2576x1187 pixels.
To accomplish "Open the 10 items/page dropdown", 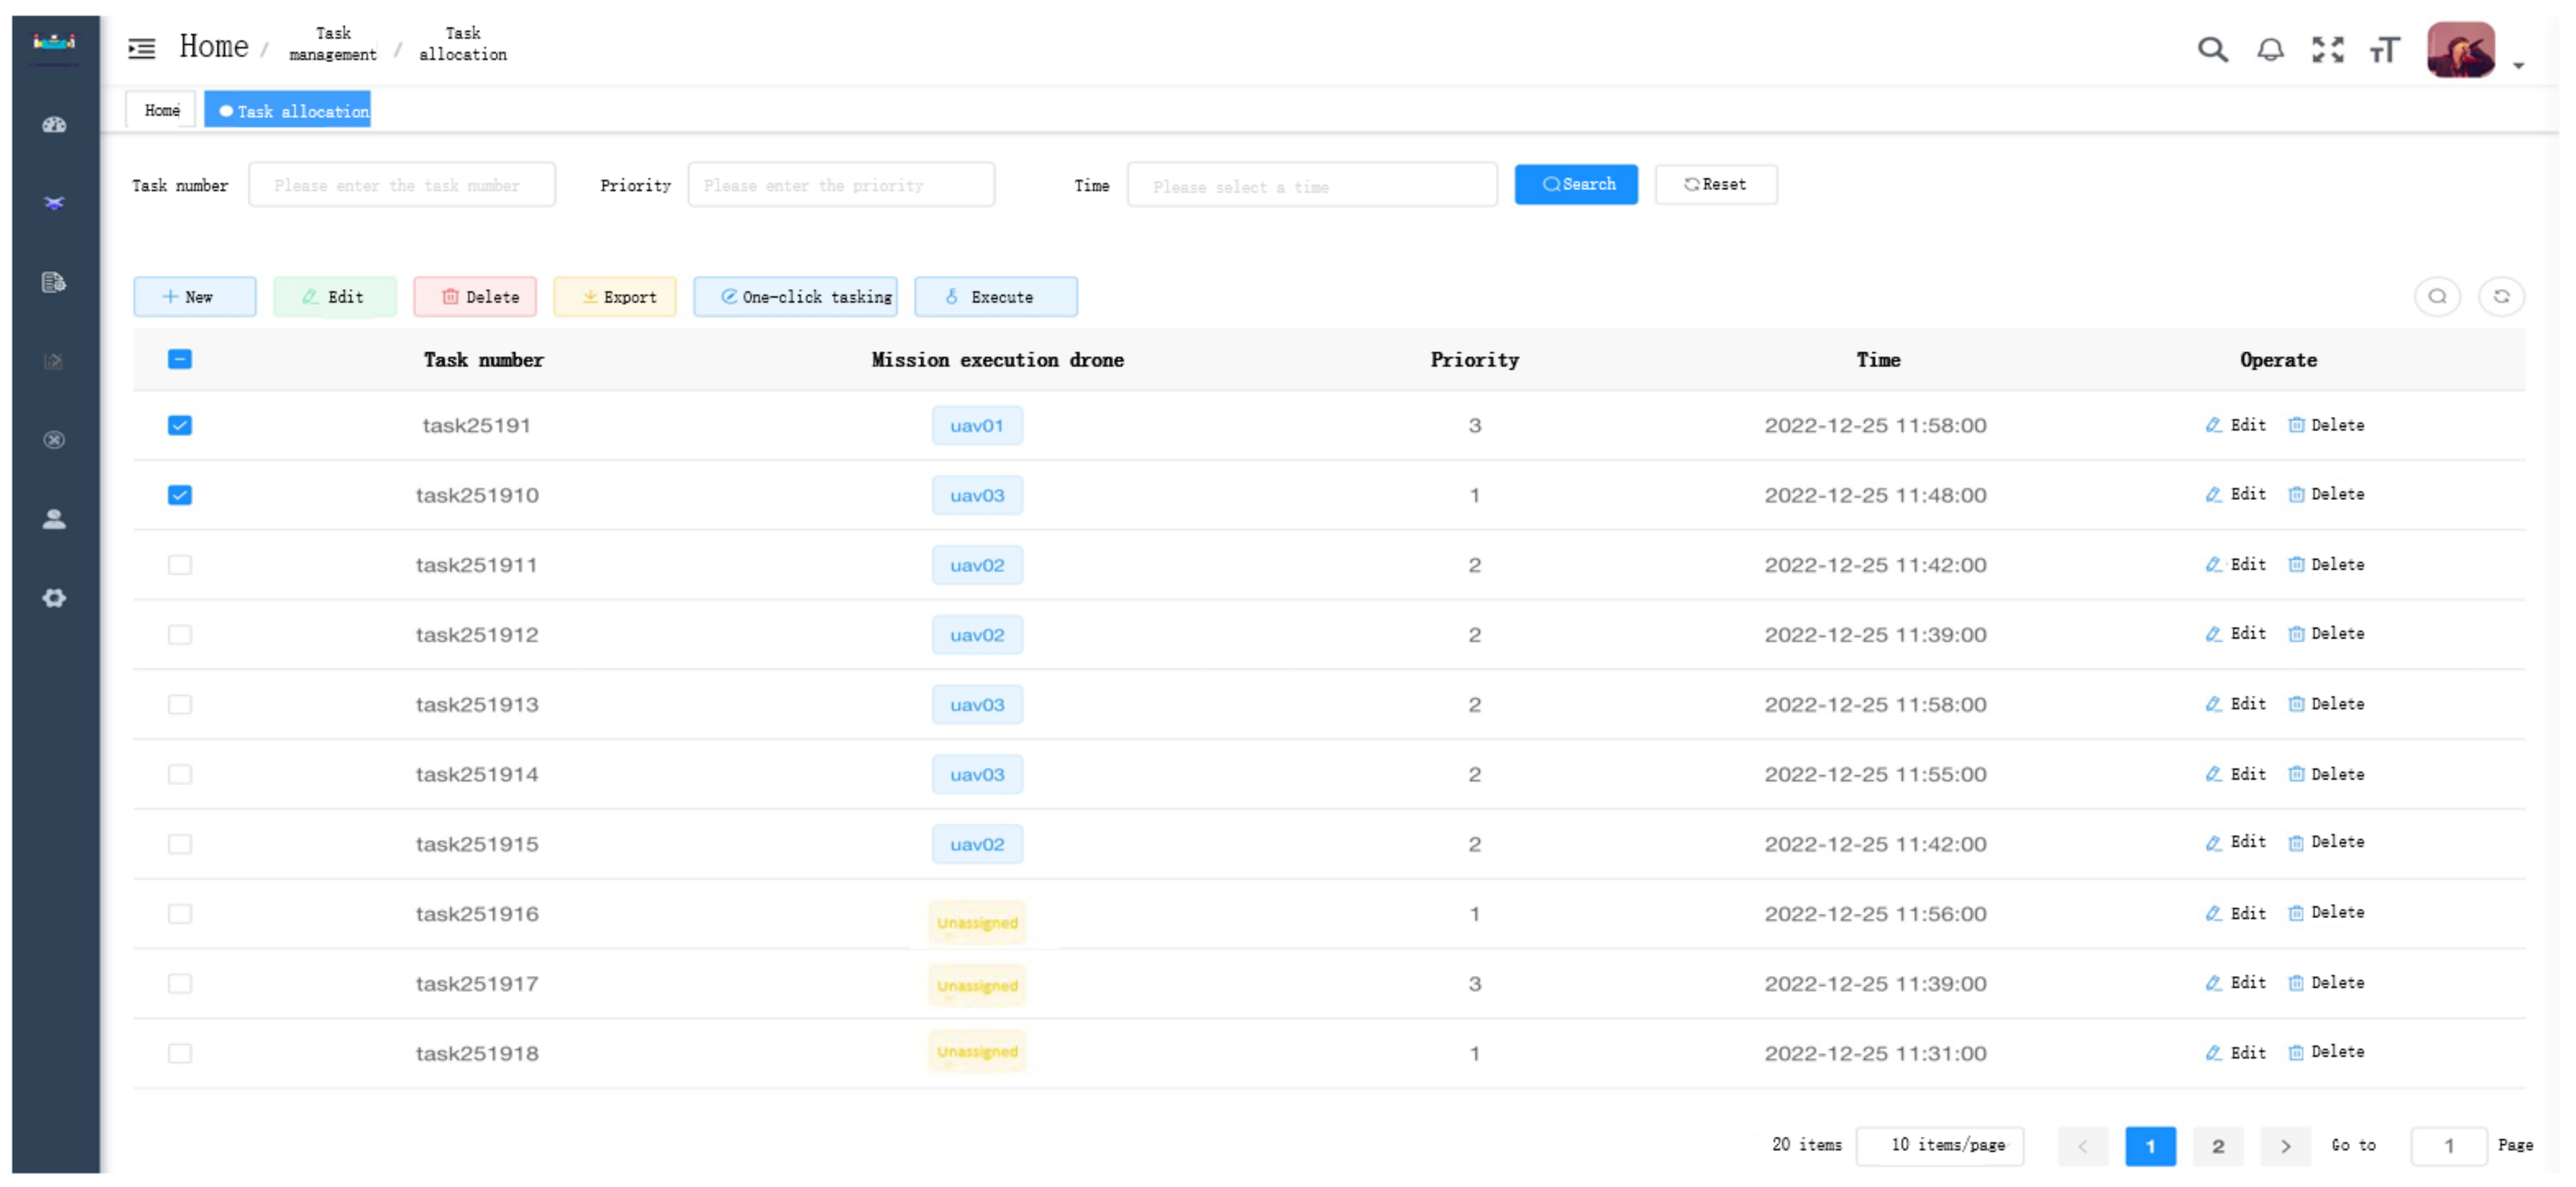I will [1939, 1146].
